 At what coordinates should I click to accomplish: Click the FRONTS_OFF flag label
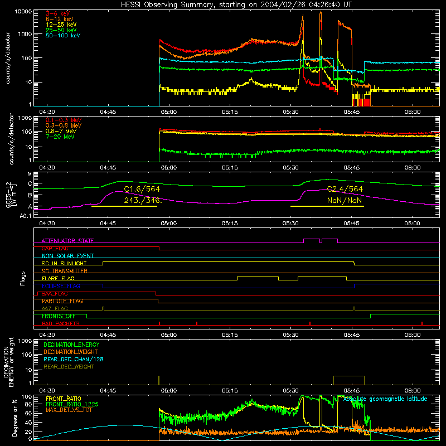(x=59, y=316)
